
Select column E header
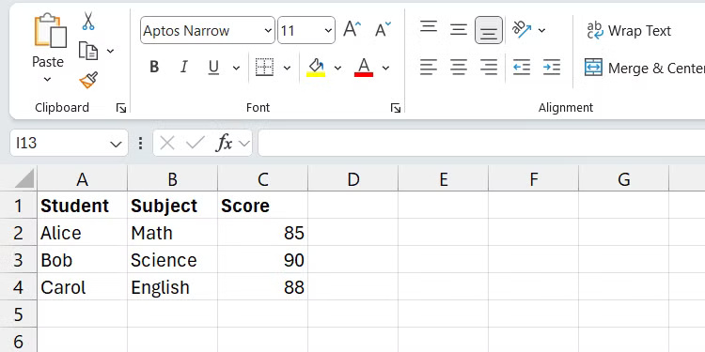[444, 179]
